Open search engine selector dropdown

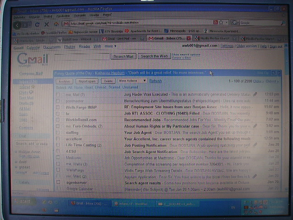[235, 22]
